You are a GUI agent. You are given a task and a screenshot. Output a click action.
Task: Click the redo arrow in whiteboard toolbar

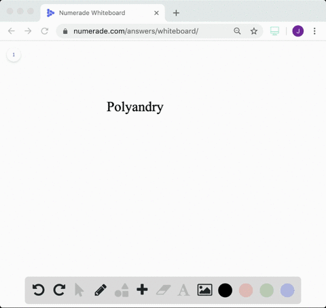point(59,290)
